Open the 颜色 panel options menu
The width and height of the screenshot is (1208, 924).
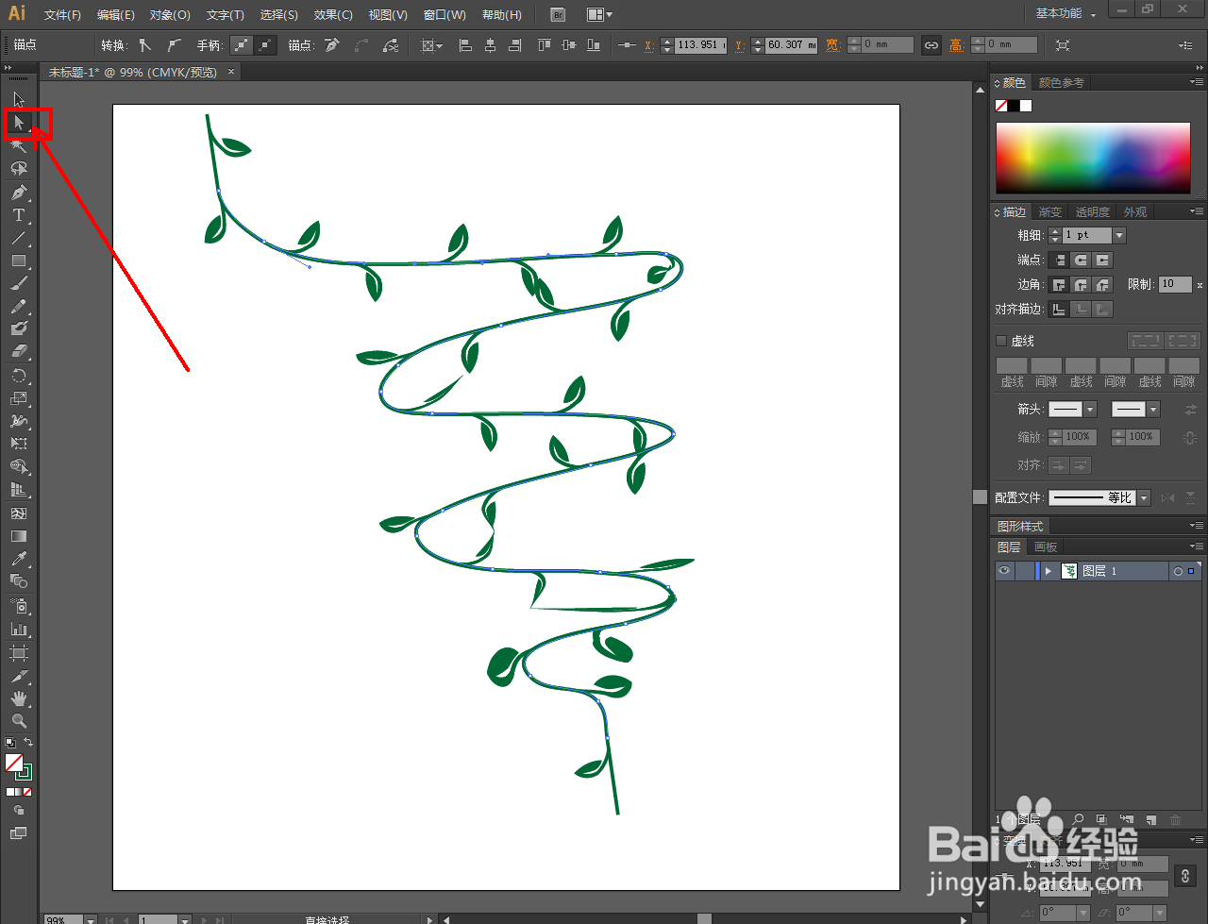point(1196,83)
